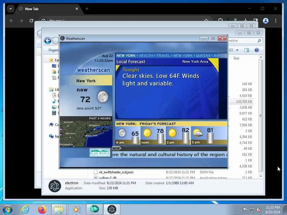Click the TRAVEL item in the Weatherscan ticker
This screenshot has height=215, width=287.
point(163,56)
